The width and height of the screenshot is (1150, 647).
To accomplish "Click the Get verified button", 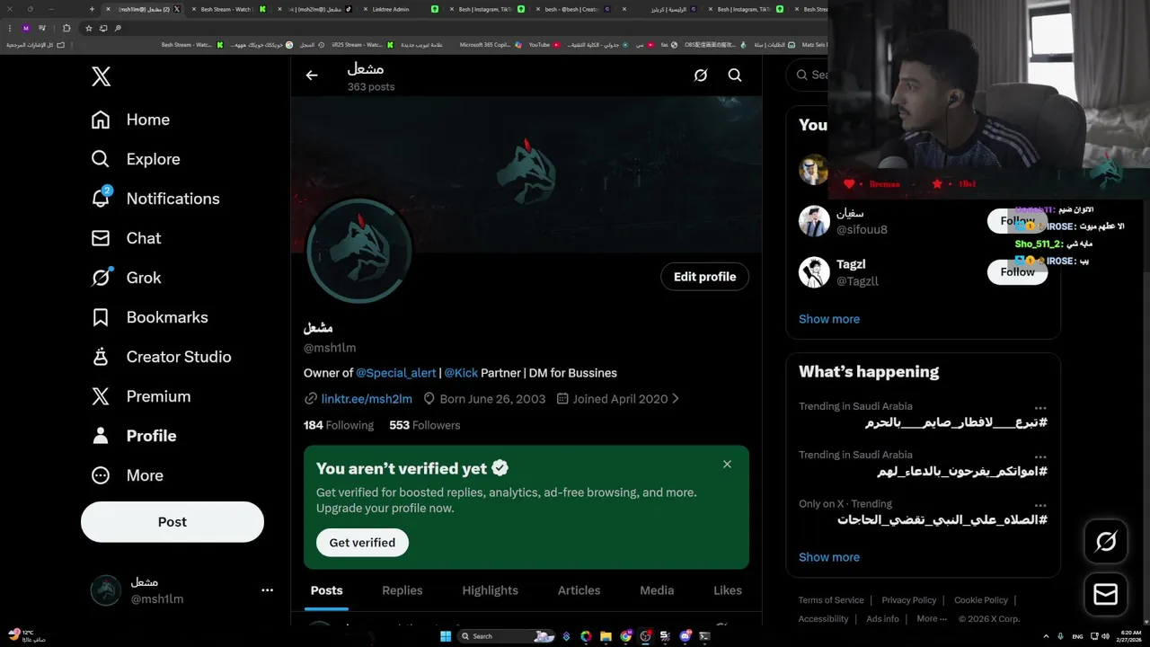I will pyautogui.click(x=362, y=543).
